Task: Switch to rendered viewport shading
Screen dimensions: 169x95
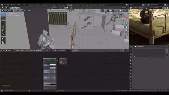Action: [x=124, y=11]
